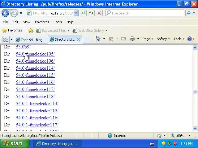Click the Home house icon
The height and width of the screenshot is (148, 198).
(x=98, y=39)
